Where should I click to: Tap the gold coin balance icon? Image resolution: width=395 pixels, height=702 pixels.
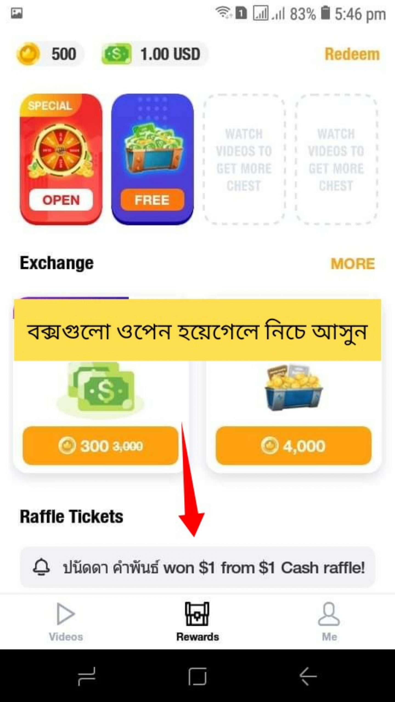[x=28, y=54]
